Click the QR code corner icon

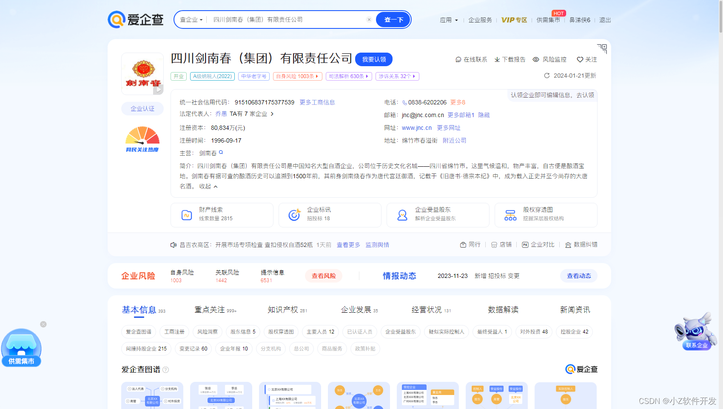(602, 48)
